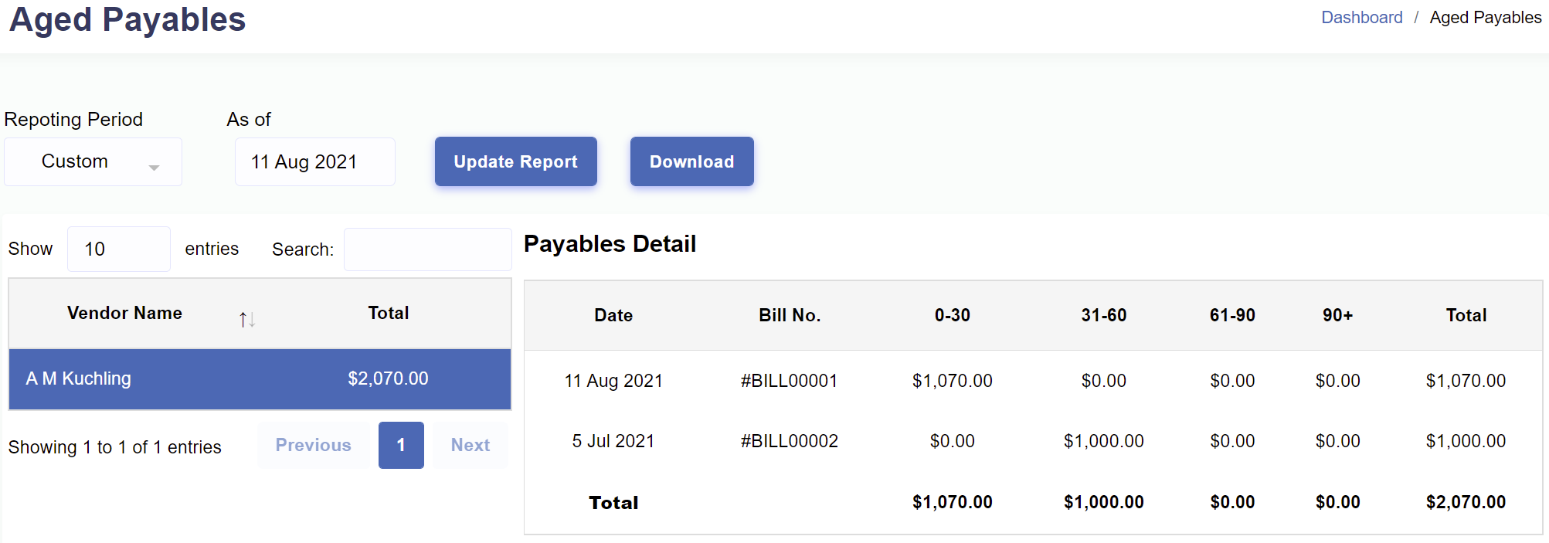
Task: Click the vendor table Total column header
Action: coord(388,313)
